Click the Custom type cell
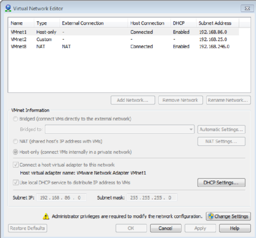The image size is (256, 238). [x=44, y=39]
